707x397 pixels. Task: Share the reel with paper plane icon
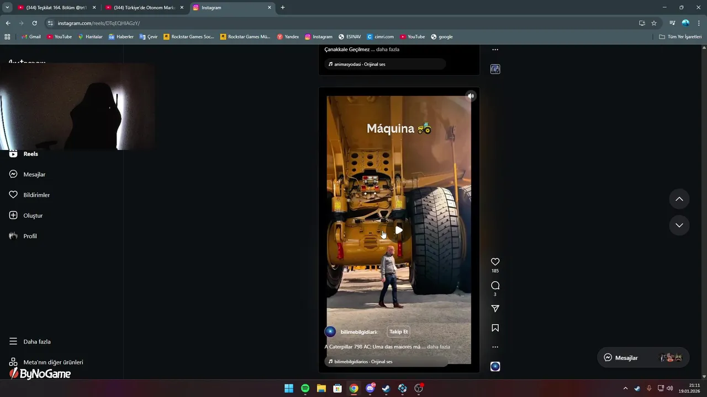[x=495, y=309]
